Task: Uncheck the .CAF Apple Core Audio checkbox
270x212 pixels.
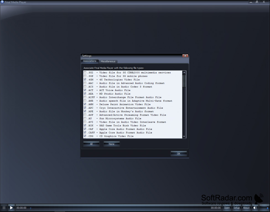Action: point(85,129)
